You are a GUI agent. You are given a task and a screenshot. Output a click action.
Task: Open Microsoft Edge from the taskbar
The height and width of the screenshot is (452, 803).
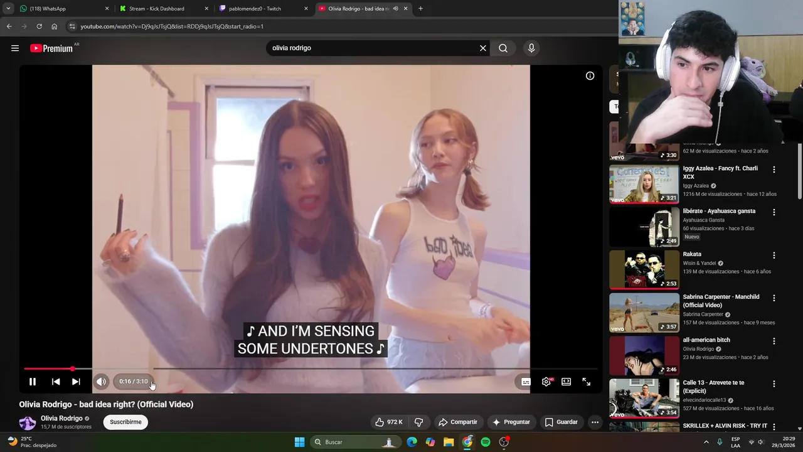click(412, 442)
